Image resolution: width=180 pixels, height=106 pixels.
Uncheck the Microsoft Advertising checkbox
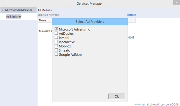(x=56, y=29)
